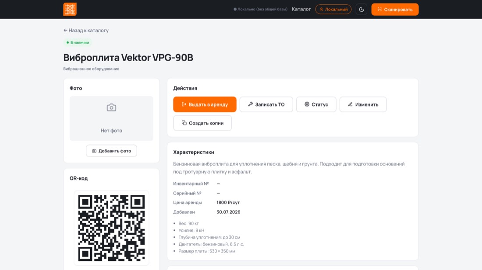Select the Локально (без общей базы) indicator
This screenshot has height=270, width=482.
(x=260, y=9)
